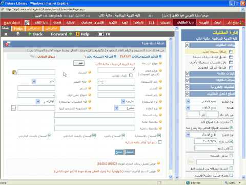Click the Internet zone globe in status bar
The image size is (246, 185).
[x=188, y=183]
